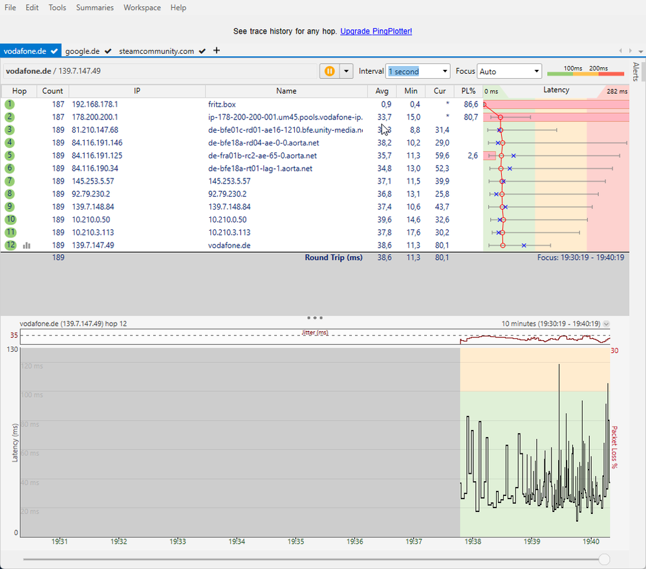Select IP cell 10.210.3.113

[x=92, y=232]
